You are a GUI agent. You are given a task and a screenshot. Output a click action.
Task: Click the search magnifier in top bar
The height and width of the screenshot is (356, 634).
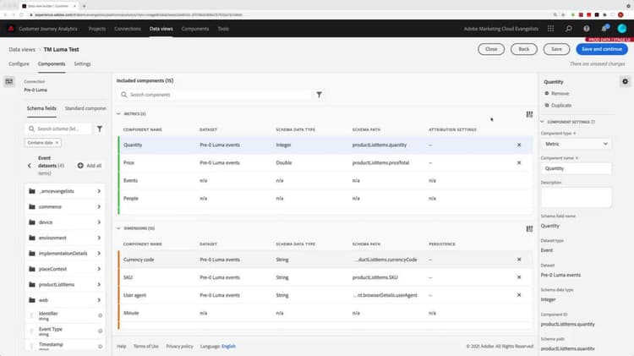click(569, 29)
